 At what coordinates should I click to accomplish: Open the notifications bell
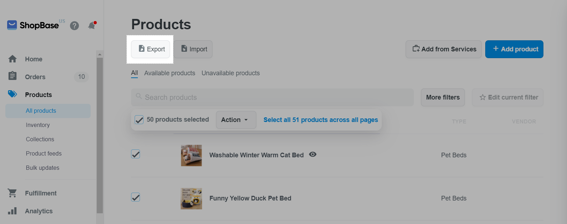(92, 26)
